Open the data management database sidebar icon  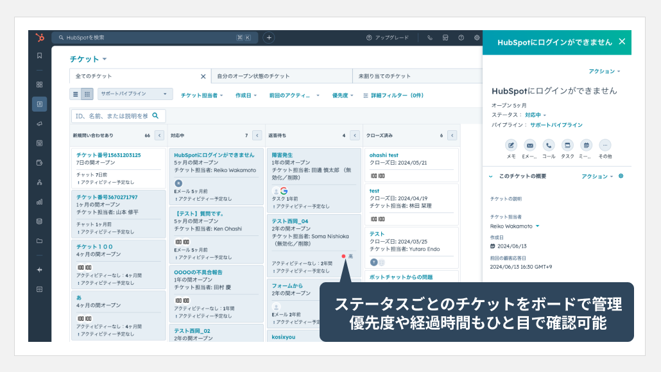(40, 221)
